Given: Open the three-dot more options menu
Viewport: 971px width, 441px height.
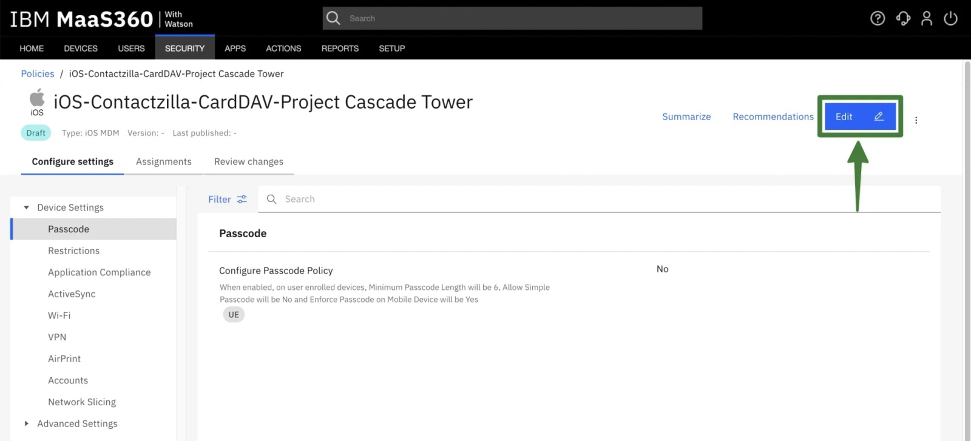Looking at the screenshot, I should tap(916, 120).
